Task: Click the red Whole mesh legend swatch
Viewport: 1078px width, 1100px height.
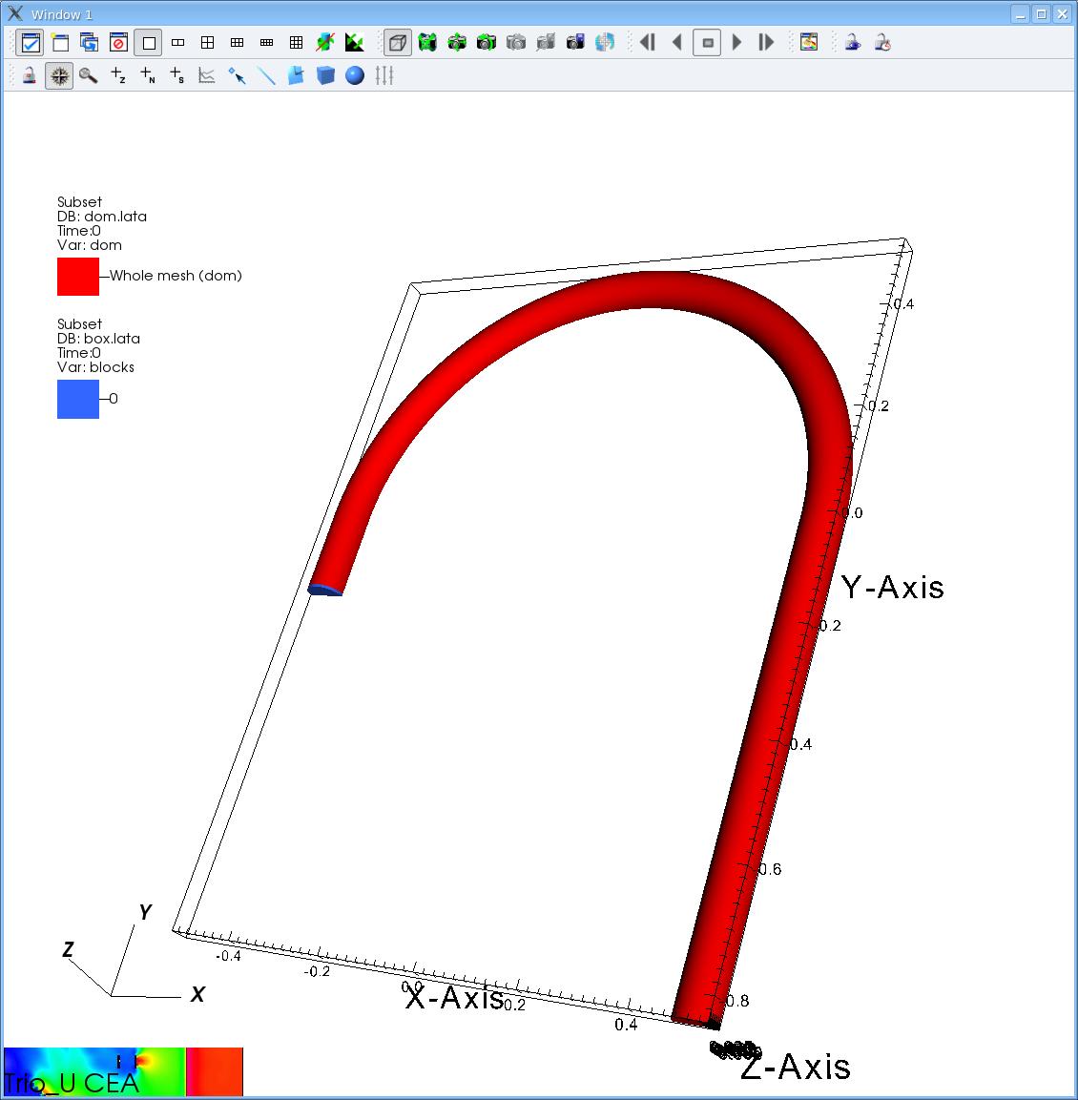Action: click(78, 277)
